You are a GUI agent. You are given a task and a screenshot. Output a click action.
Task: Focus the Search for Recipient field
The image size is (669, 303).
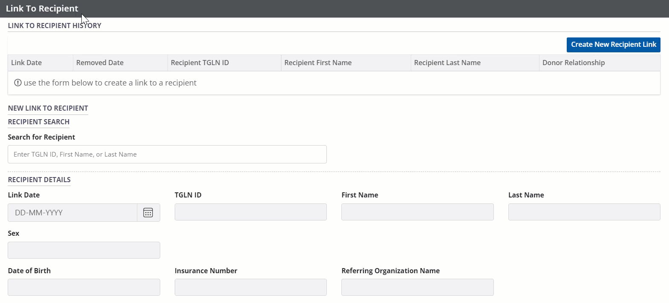(167, 154)
